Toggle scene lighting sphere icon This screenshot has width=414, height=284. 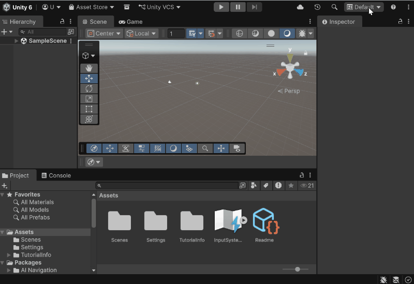255,34
